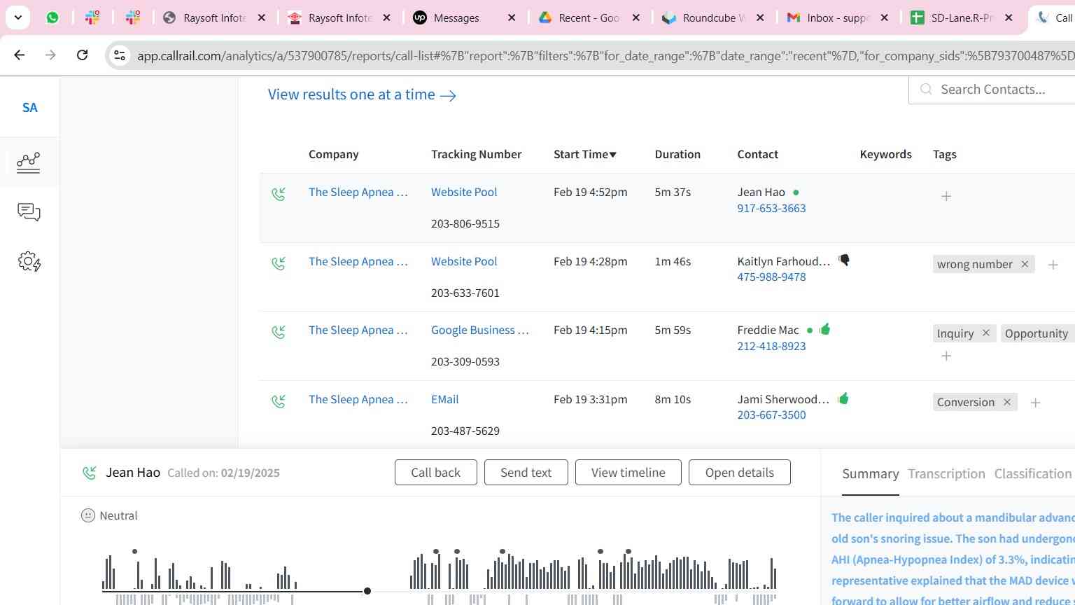Click the browser back arrow

20,55
